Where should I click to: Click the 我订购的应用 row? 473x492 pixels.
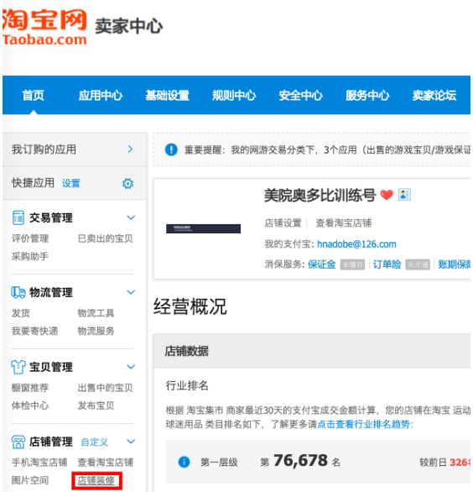(75, 149)
